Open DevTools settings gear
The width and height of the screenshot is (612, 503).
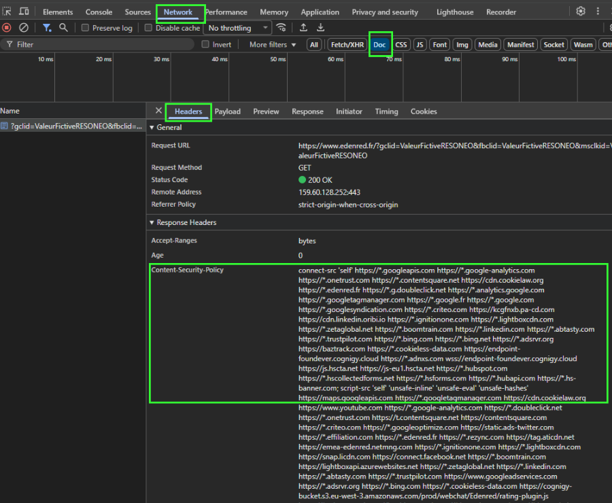tap(581, 12)
